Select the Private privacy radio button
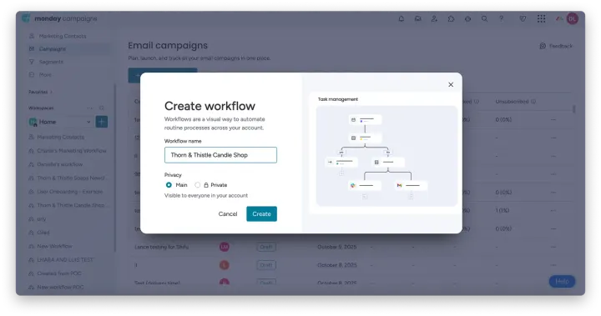 click(197, 185)
